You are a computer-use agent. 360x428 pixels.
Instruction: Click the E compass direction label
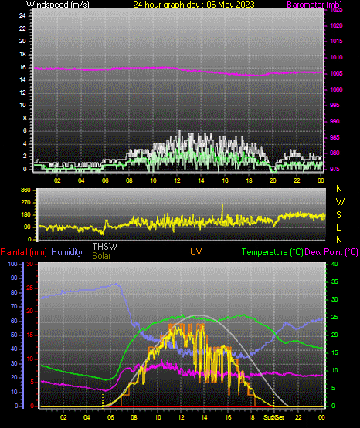point(338,227)
